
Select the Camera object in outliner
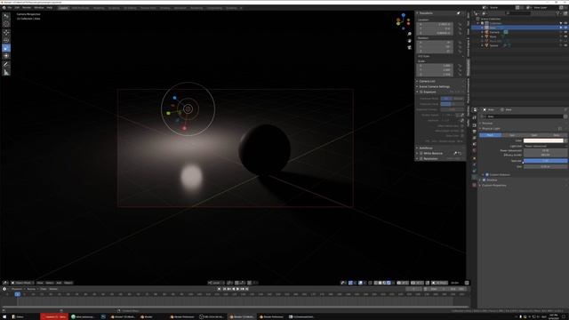pos(494,32)
